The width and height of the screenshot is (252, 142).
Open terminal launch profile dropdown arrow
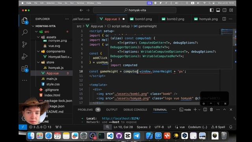(200, 110)
